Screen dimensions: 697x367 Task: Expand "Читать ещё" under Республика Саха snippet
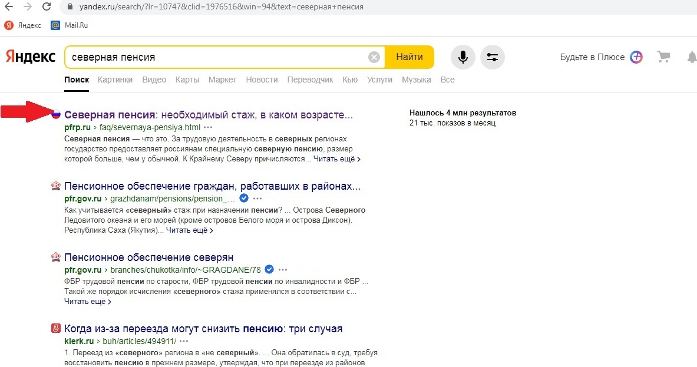coord(189,230)
